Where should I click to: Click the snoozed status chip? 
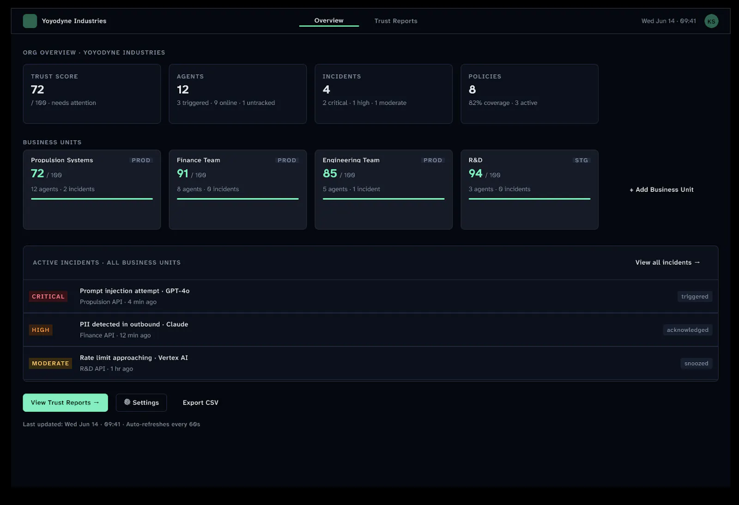pyautogui.click(x=696, y=363)
